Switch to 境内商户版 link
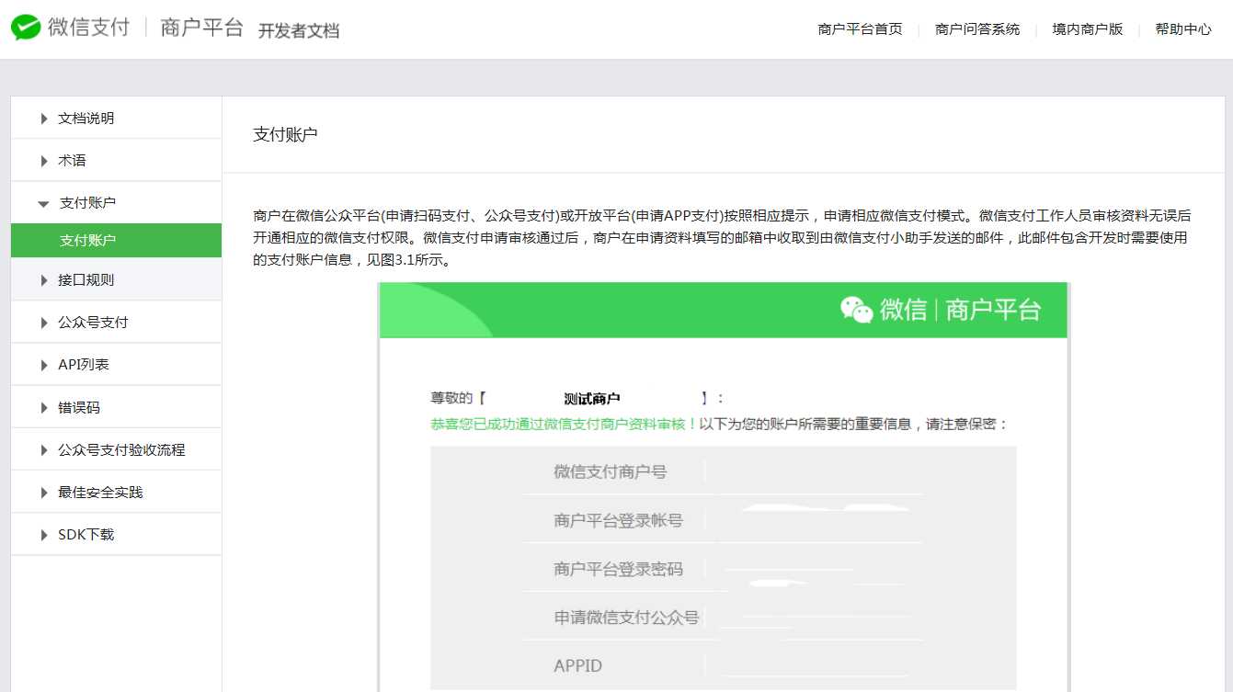The width and height of the screenshot is (1233, 692). point(1088,29)
